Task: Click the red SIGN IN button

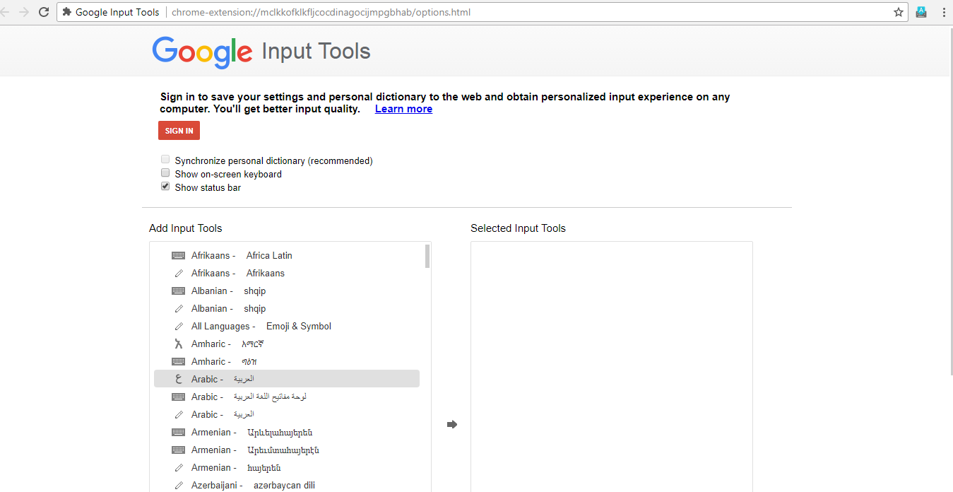Action: pyautogui.click(x=179, y=131)
